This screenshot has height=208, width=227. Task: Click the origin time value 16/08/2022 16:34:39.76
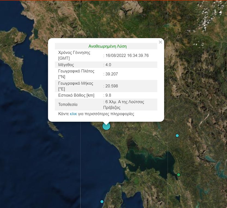(x=127, y=56)
